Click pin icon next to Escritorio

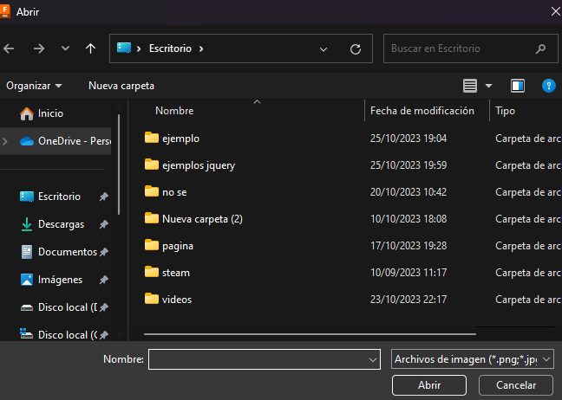104,197
